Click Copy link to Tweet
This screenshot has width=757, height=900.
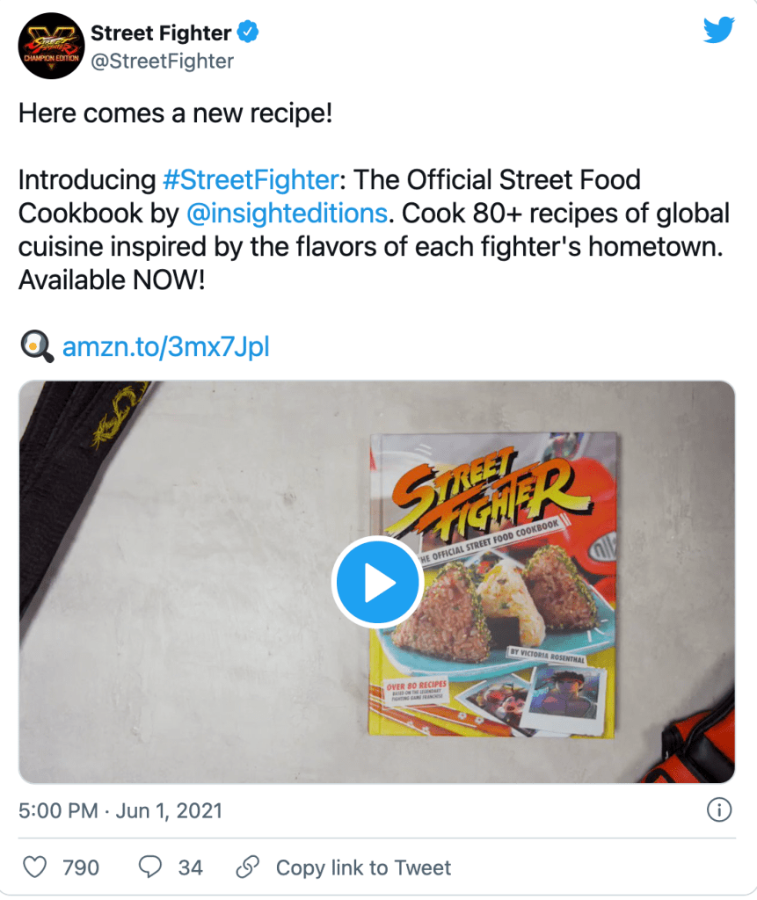(x=363, y=868)
